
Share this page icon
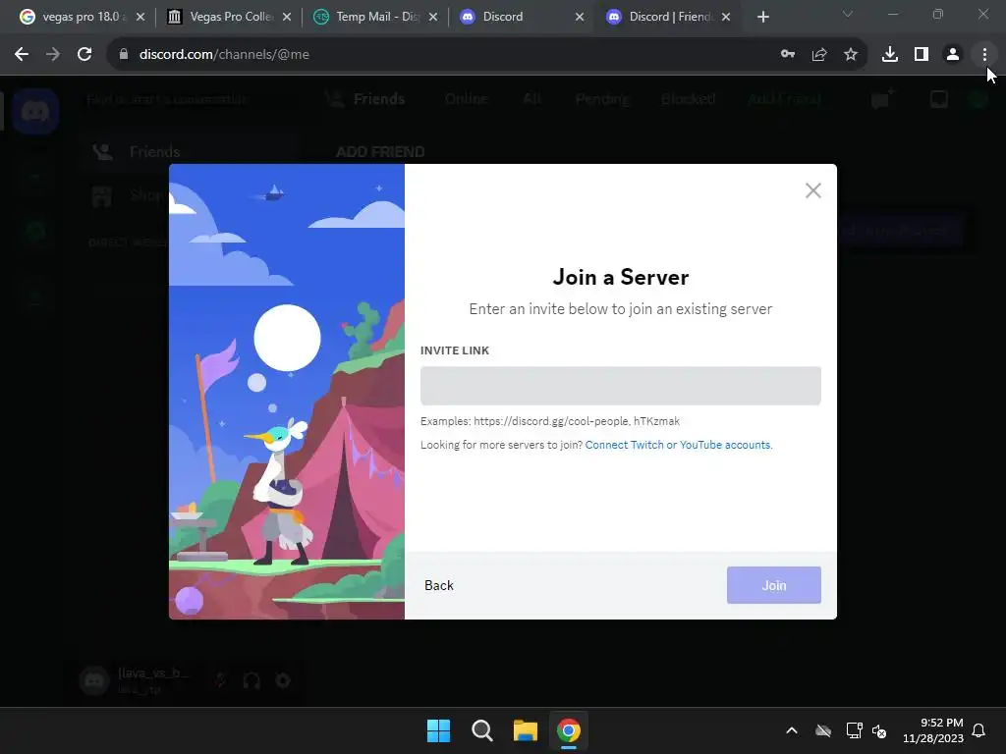point(819,55)
